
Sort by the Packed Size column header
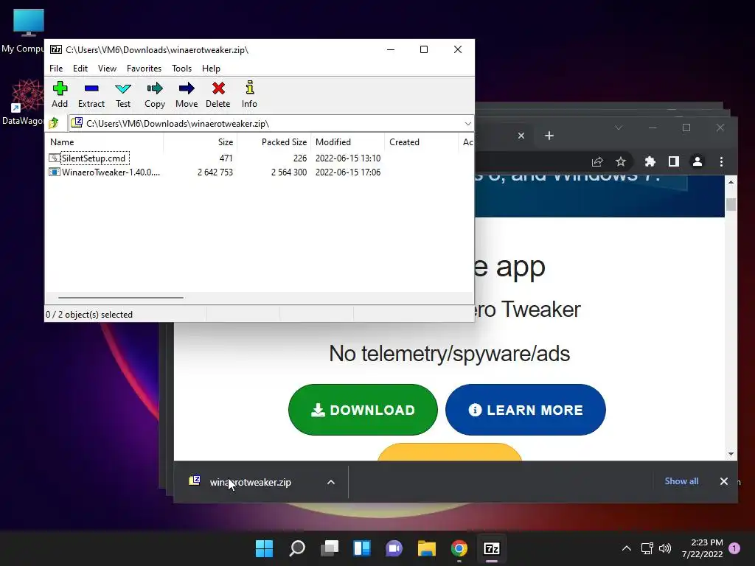(x=274, y=142)
